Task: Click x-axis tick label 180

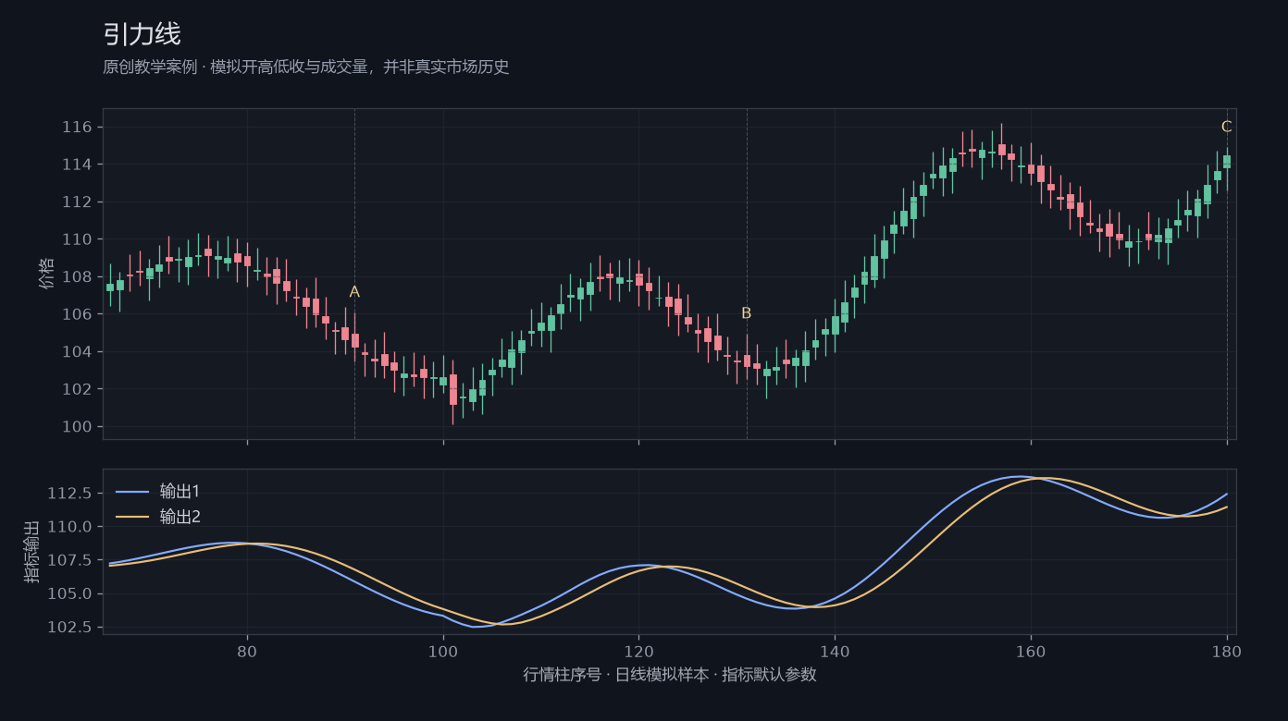Action: click(x=1227, y=651)
